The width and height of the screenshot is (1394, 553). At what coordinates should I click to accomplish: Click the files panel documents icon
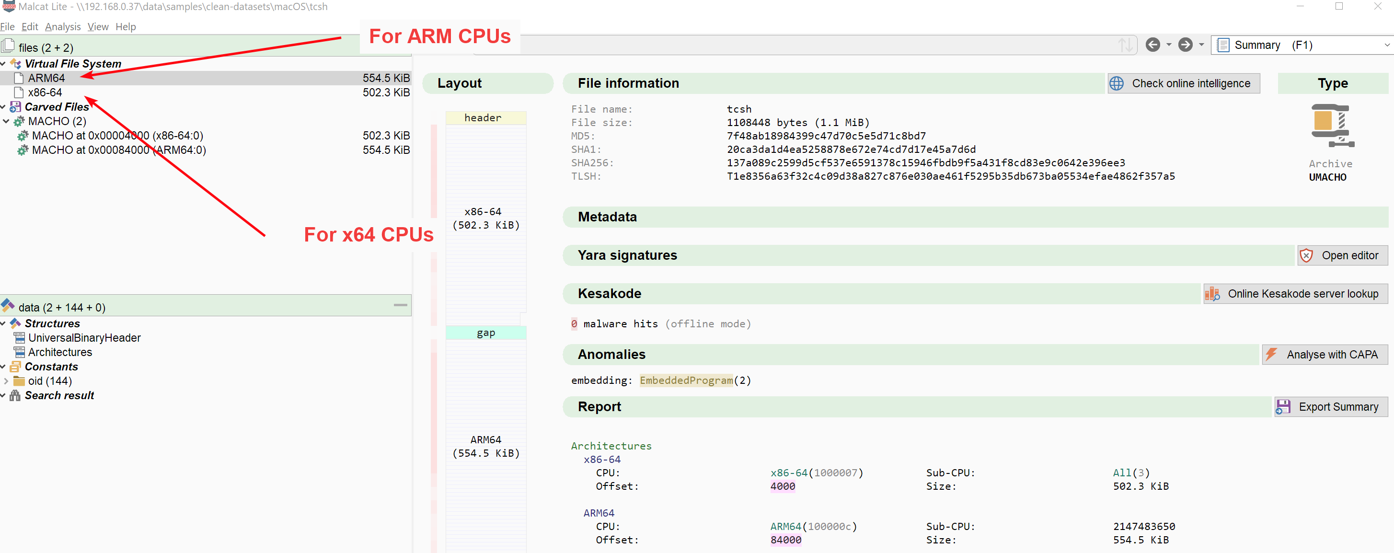8,46
